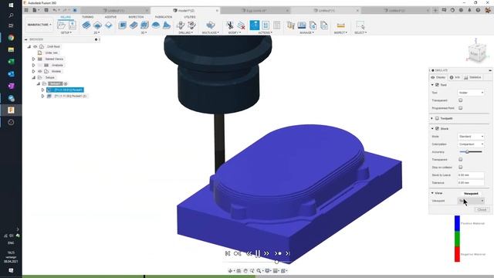
Task: Enable the Tool Transparent checkbox
Action: tap(461, 100)
